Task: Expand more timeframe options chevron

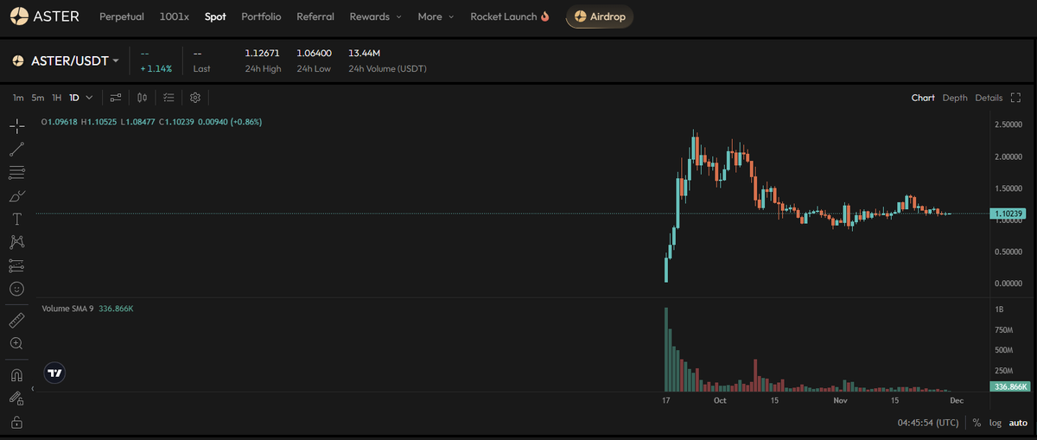Action: 90,98
